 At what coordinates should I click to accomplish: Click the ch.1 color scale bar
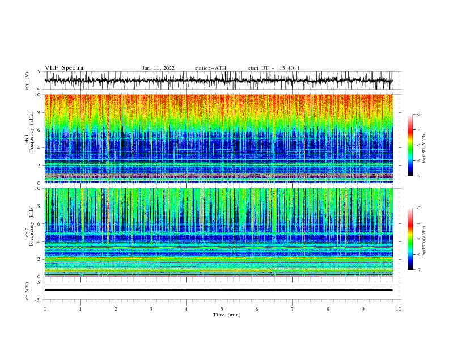410,145
